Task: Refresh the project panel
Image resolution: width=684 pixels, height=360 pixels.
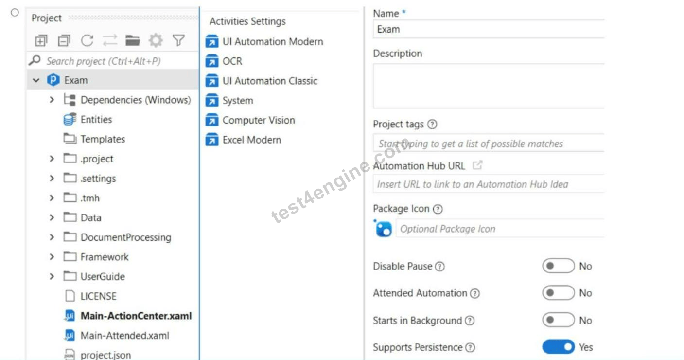Action: tap(87, 41)
